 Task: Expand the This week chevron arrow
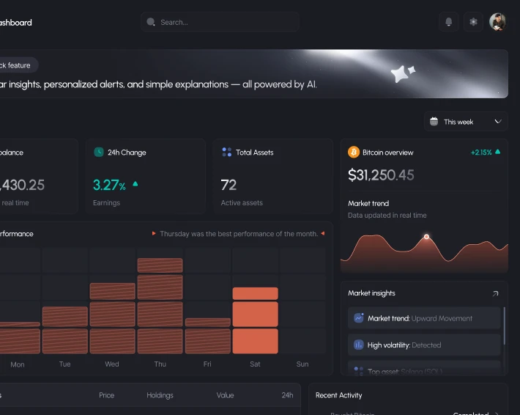tap(498, 122)
